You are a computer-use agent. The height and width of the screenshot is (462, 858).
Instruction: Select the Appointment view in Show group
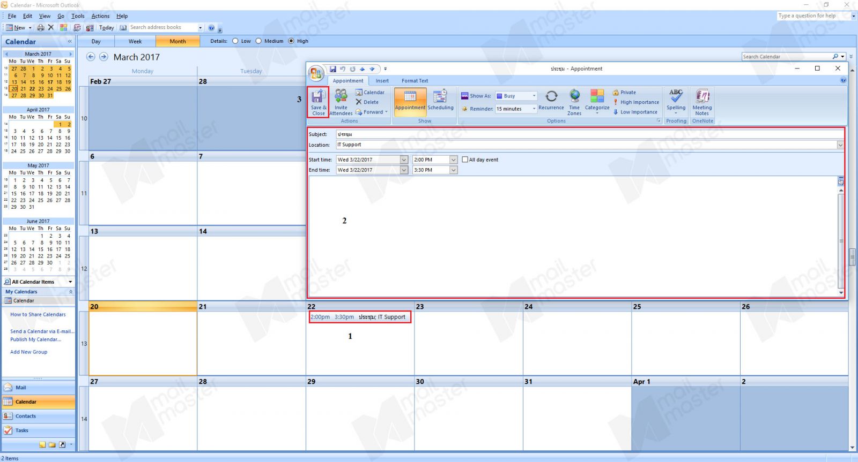(x=410, y=101)
